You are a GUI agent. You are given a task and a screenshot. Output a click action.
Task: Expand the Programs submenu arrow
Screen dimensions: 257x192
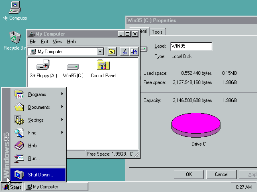pyautogui.click(x=62, y=94)
